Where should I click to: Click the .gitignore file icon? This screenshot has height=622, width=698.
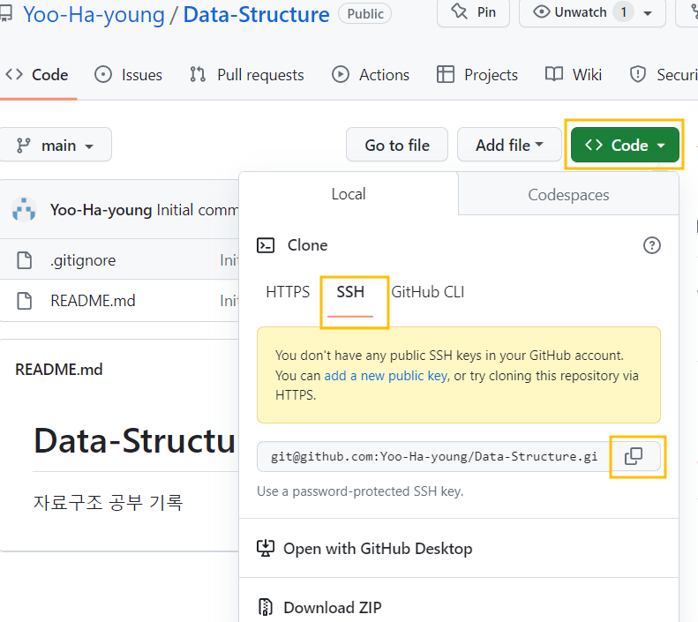click(x=24, y=260)
